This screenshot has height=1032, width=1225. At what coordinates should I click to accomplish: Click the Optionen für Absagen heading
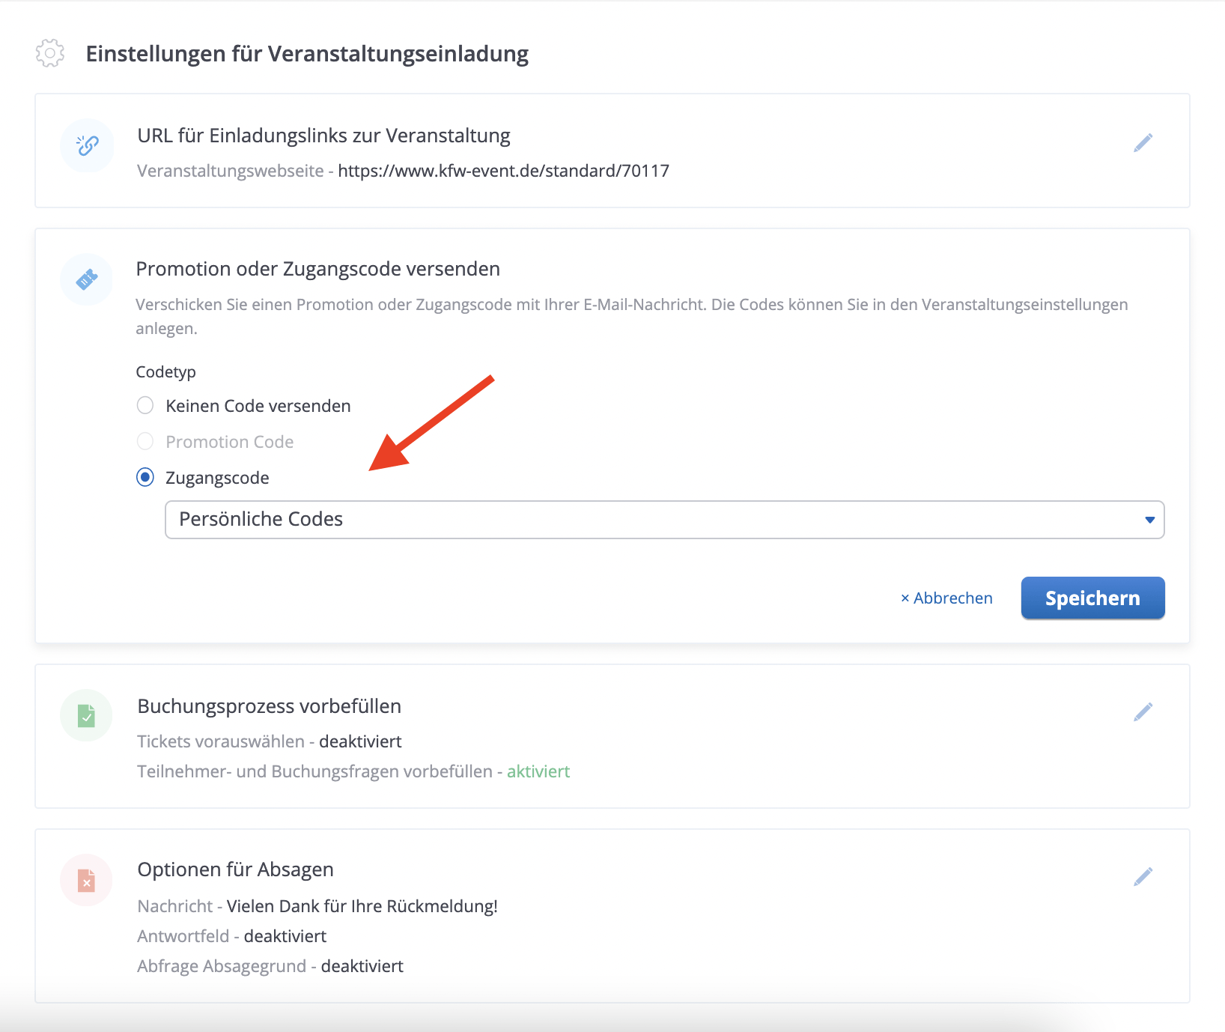pos(235,869)
